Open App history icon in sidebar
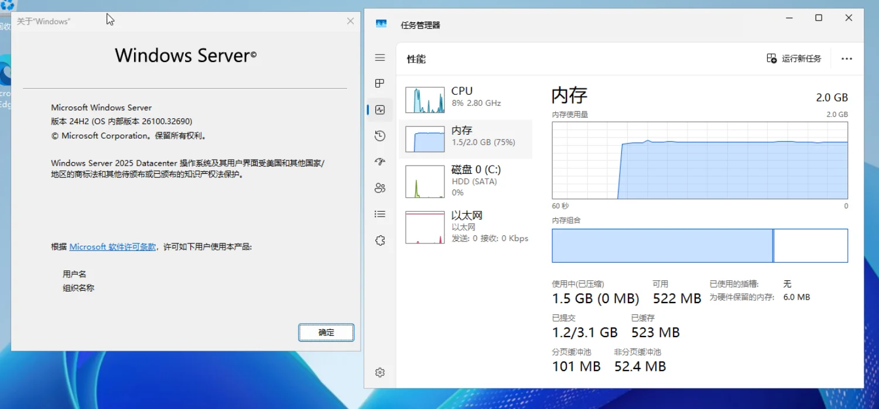Image resolution: width=879 pixels, height=409 pixels. tap(380, 136)
